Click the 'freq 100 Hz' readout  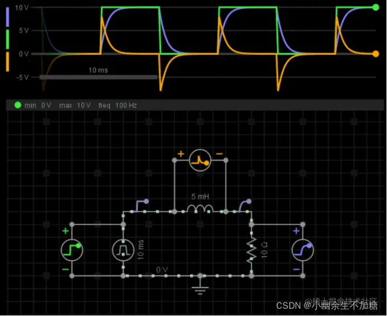[117, 105]
